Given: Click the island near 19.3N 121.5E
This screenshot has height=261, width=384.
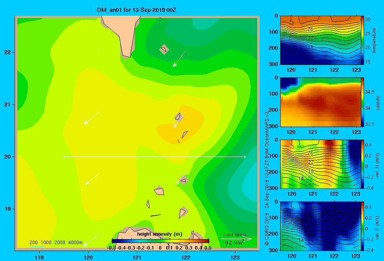Looking at the screenshot, I should click(159, 191).
